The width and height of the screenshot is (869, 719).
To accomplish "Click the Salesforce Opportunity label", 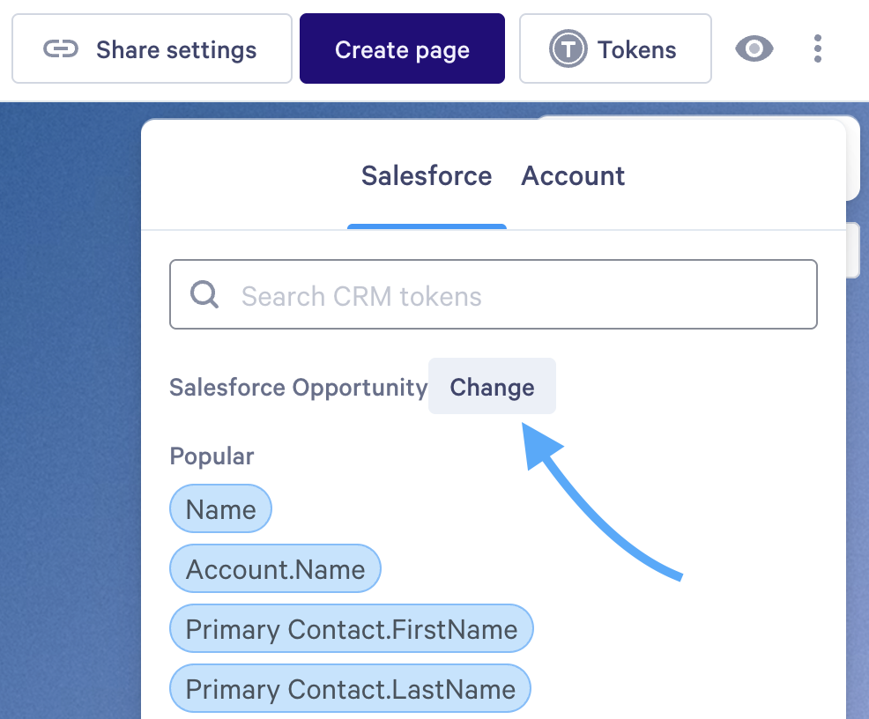I will (298, 388).
